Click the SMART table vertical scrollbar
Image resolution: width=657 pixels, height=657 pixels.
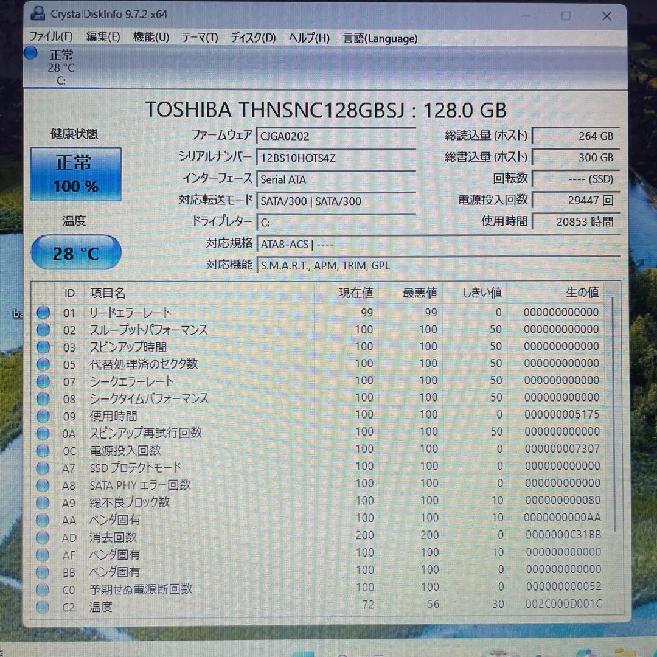(x=613, y=414)
